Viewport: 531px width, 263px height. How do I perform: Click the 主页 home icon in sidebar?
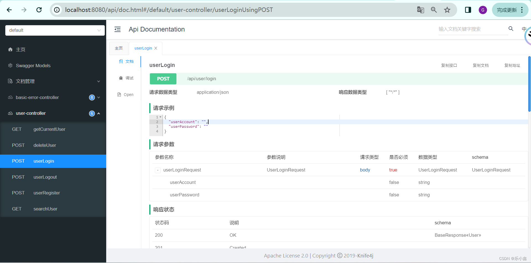coord(10,50)
